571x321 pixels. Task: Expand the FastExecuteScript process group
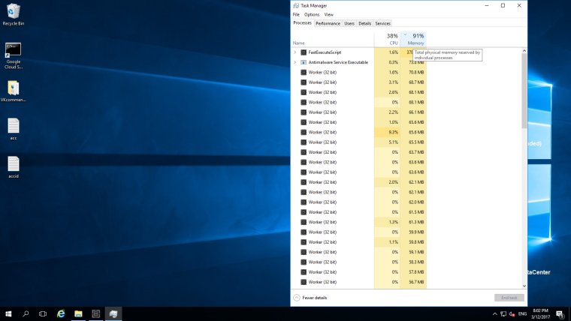point(295,52)
